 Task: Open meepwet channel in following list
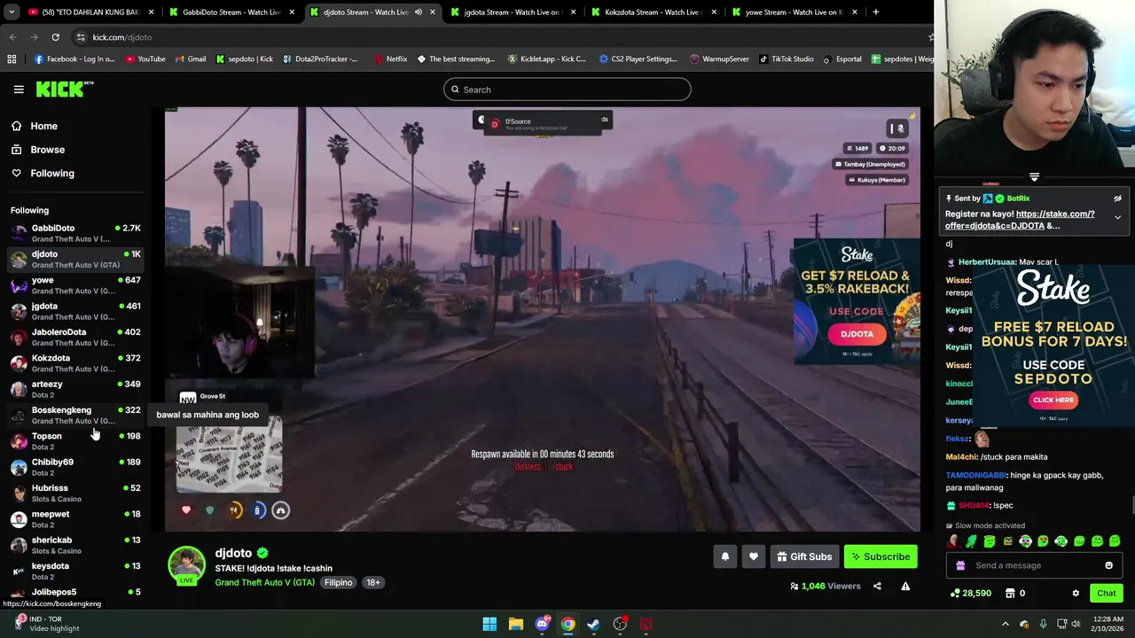pos(75,519)
